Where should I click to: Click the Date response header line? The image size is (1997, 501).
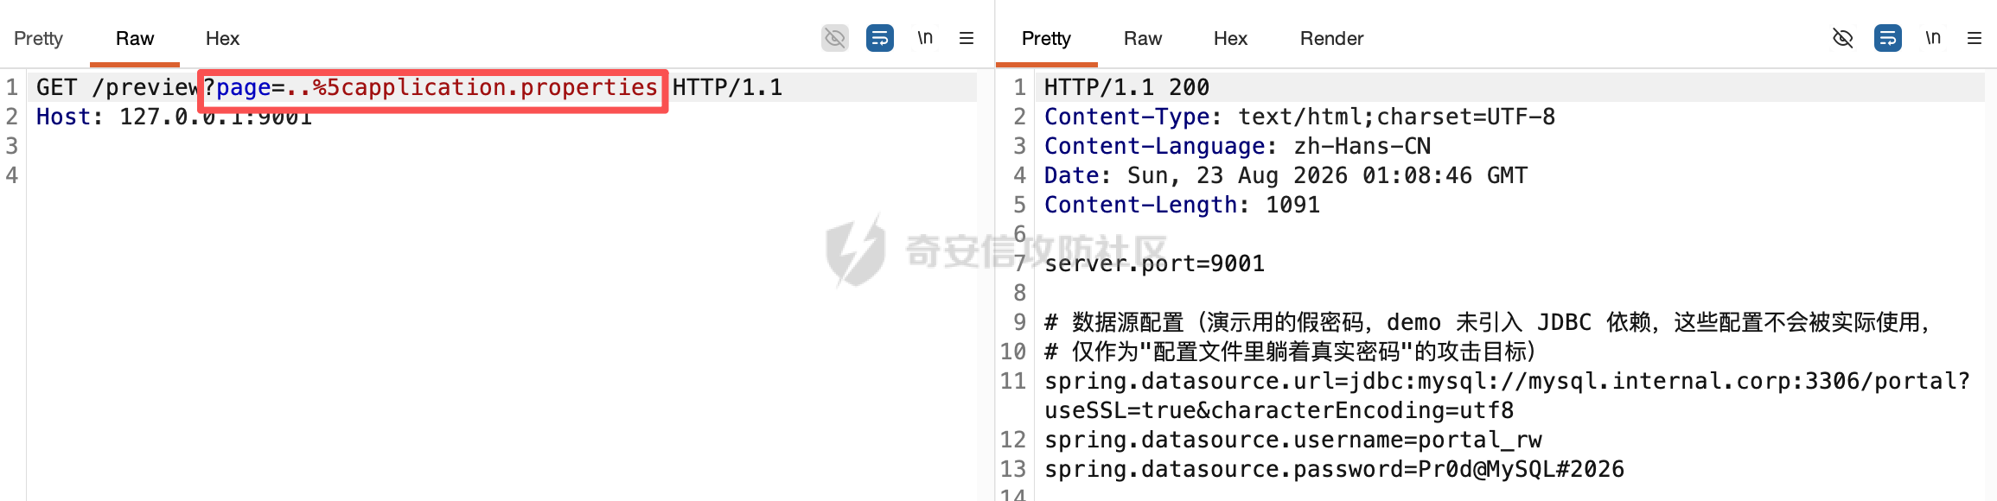pos(1286,175)
